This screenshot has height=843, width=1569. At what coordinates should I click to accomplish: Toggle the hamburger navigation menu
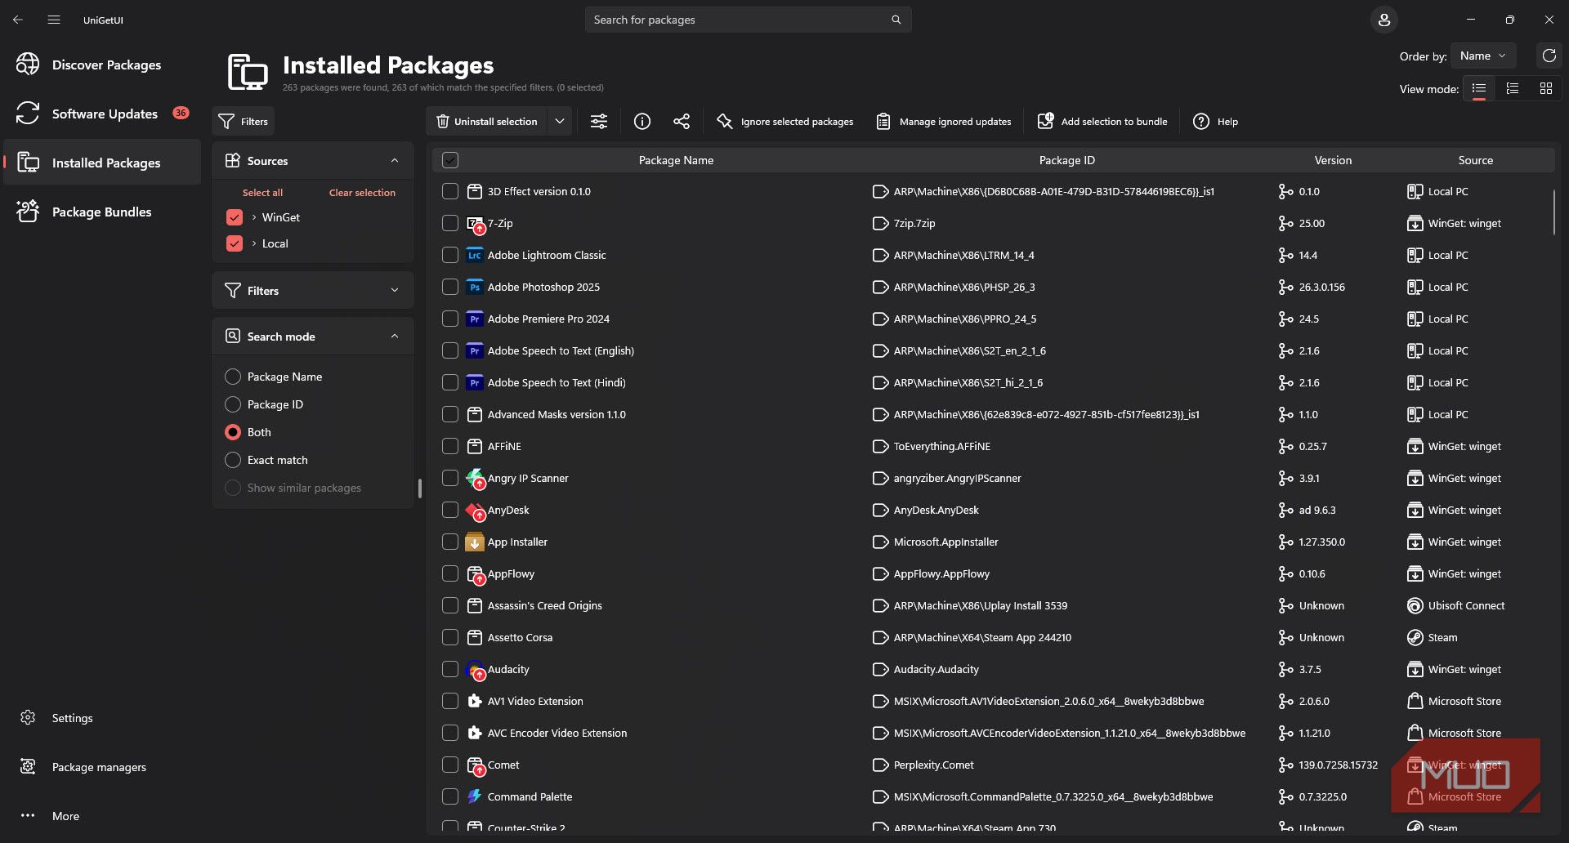54,20
